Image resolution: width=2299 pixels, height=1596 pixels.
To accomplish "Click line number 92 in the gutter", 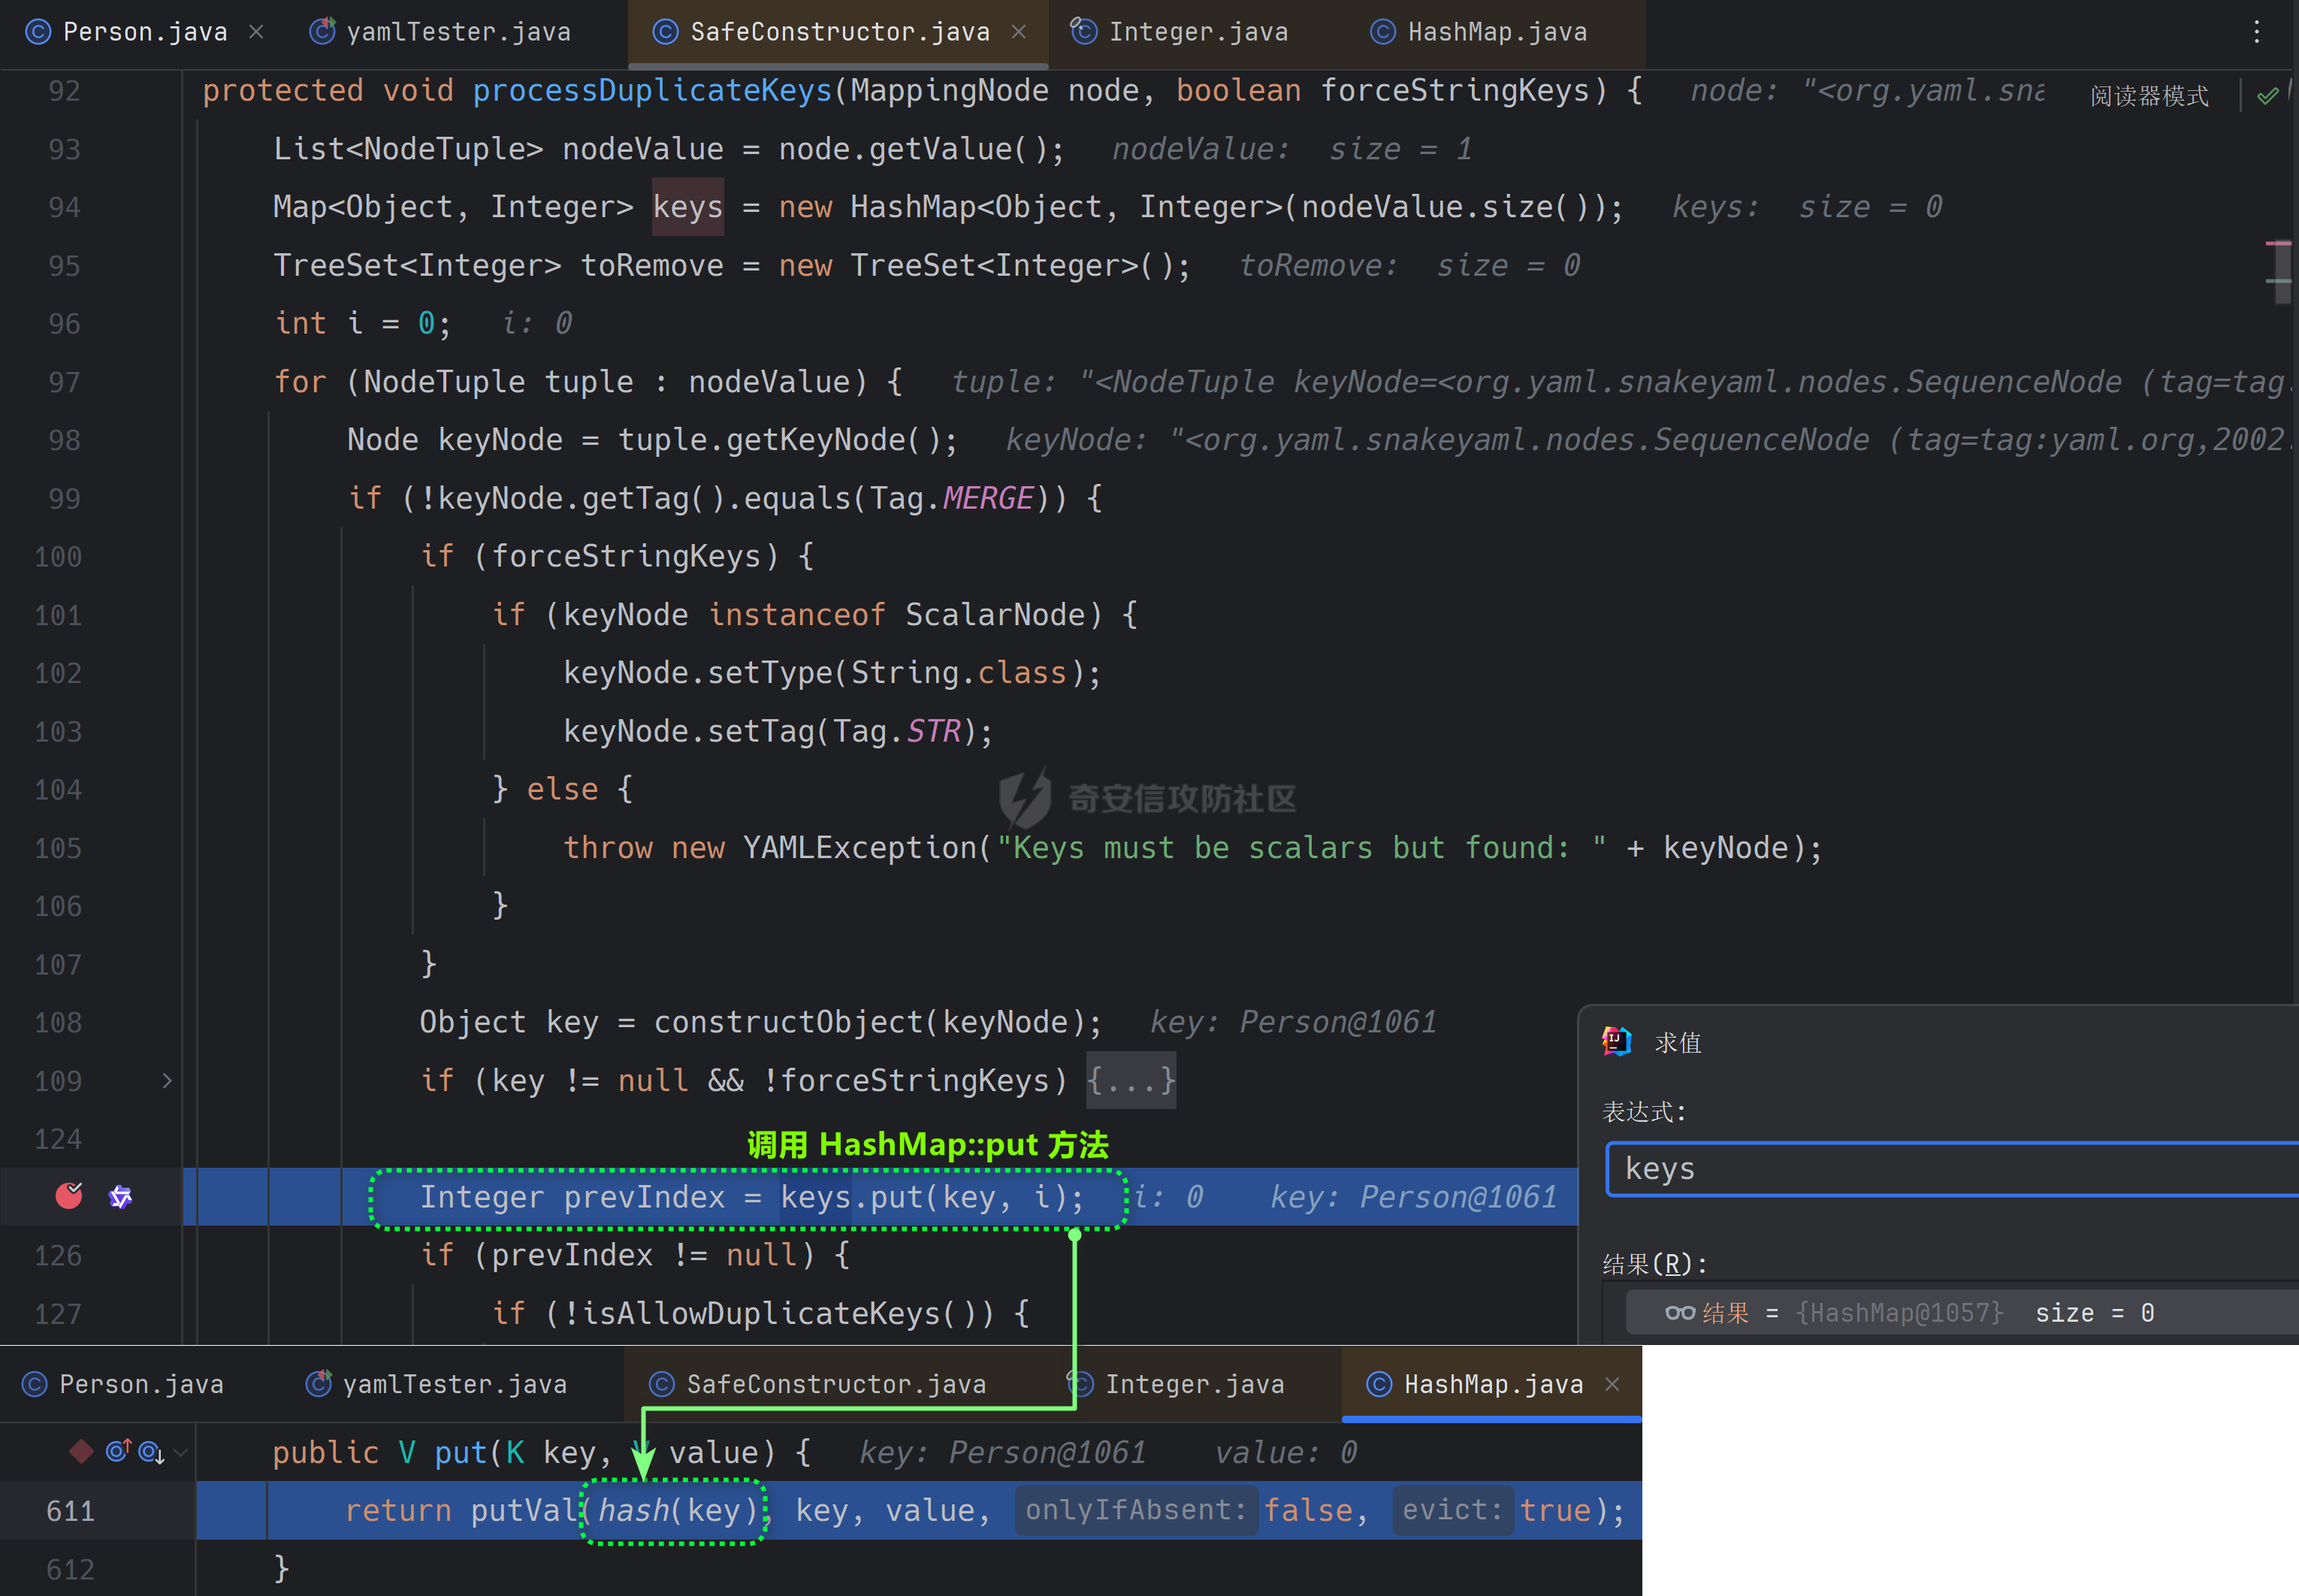I will pos(64,91).
